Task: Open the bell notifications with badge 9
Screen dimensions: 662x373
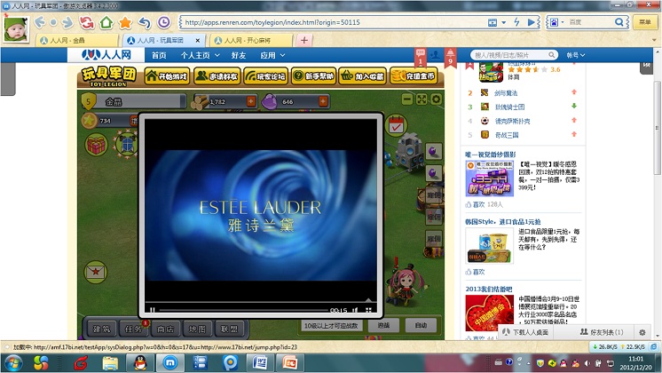Action: pos(450,56)
